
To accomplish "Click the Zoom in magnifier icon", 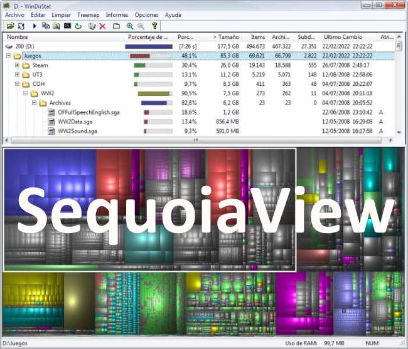I will [x=130, y=26].
